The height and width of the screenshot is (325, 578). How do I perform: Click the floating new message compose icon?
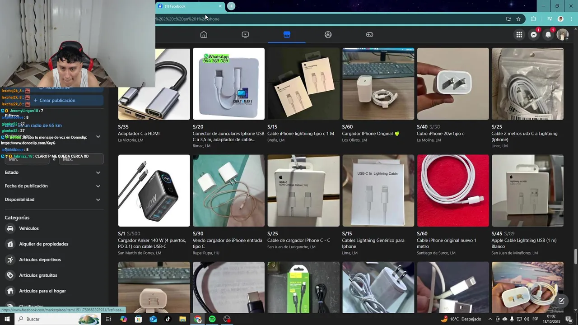click(561, 301)
